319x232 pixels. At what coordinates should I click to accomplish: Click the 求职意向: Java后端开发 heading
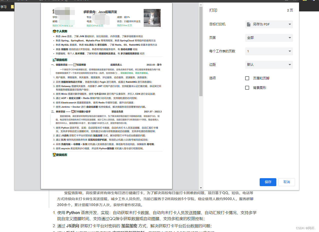[x=100, y=12]
